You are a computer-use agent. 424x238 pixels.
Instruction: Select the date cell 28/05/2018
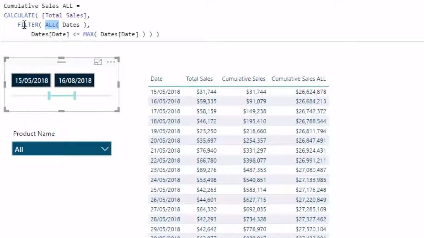[x=165, y=219]
